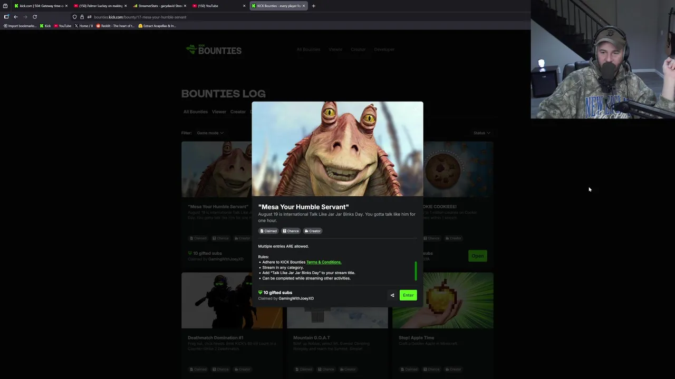Open the Reddit bookmark
Screen dimensions: 675x379
point(115,26)
